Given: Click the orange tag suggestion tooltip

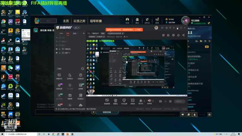Looking at the screenshot, I should click(x=124, y=30).
